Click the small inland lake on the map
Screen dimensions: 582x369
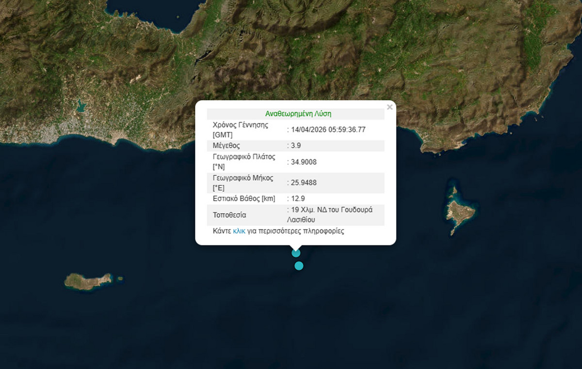point(81,105)
